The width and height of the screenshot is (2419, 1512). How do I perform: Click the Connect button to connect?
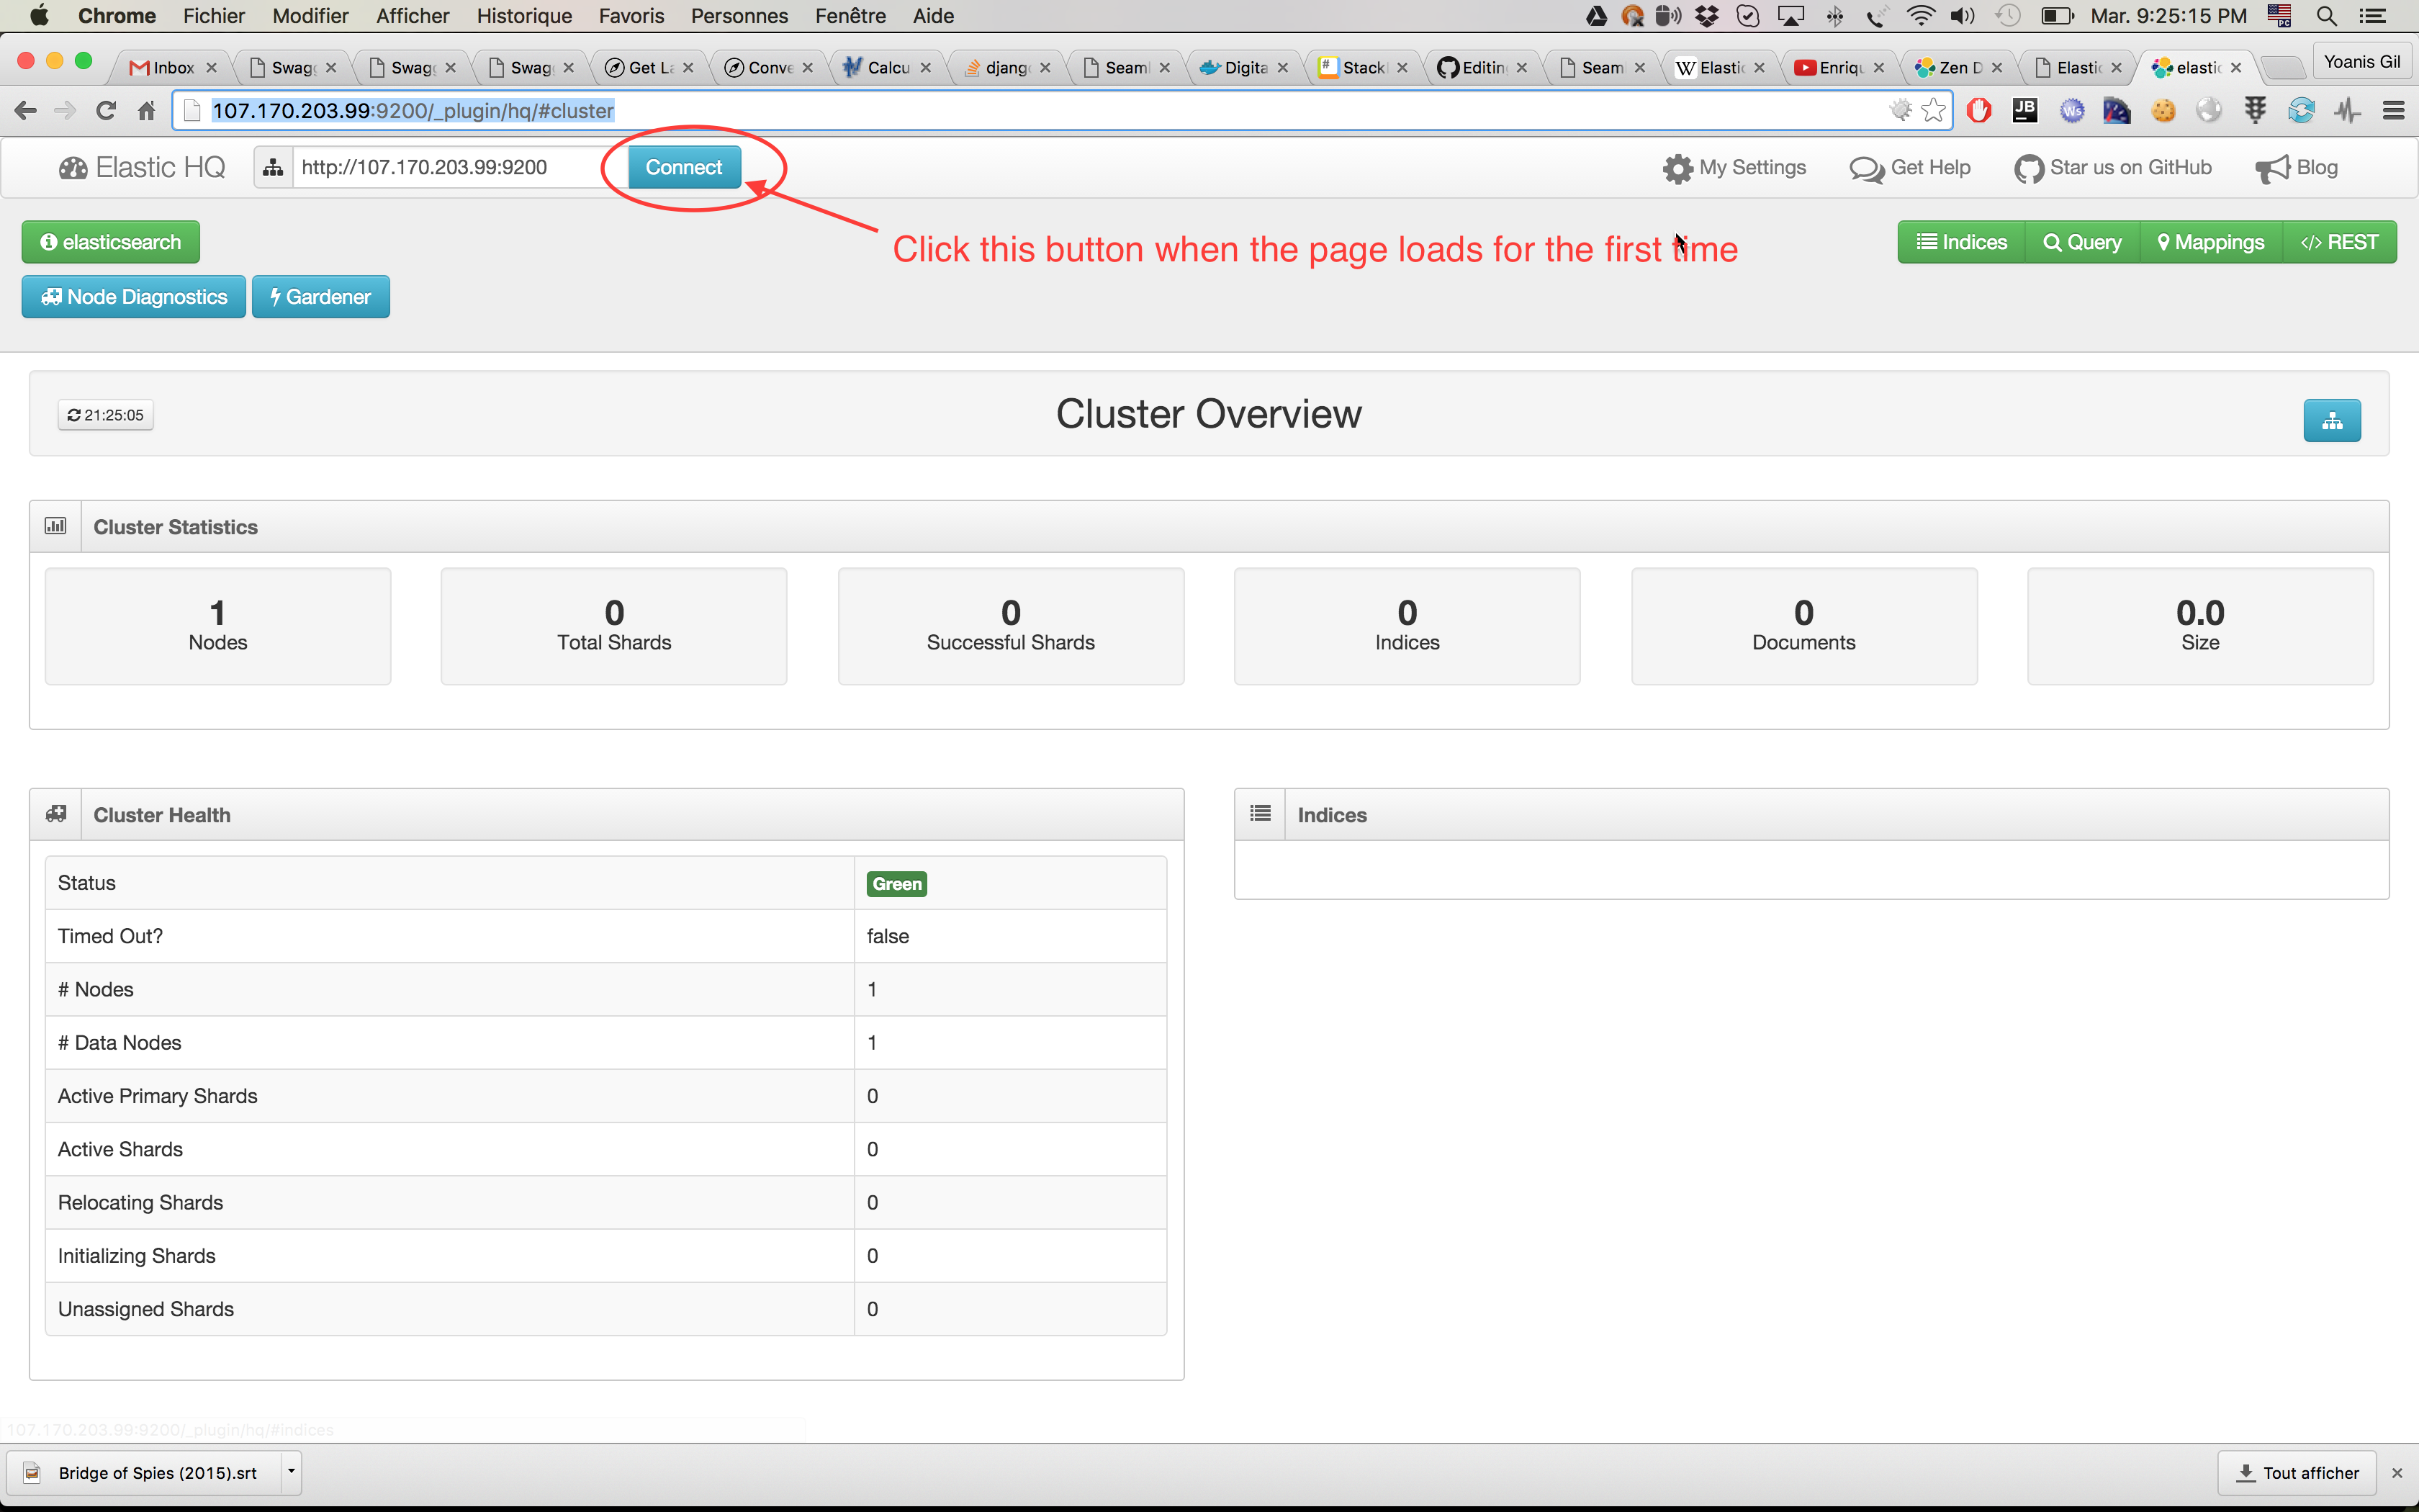pyautogui.click(x=683, y=166)
